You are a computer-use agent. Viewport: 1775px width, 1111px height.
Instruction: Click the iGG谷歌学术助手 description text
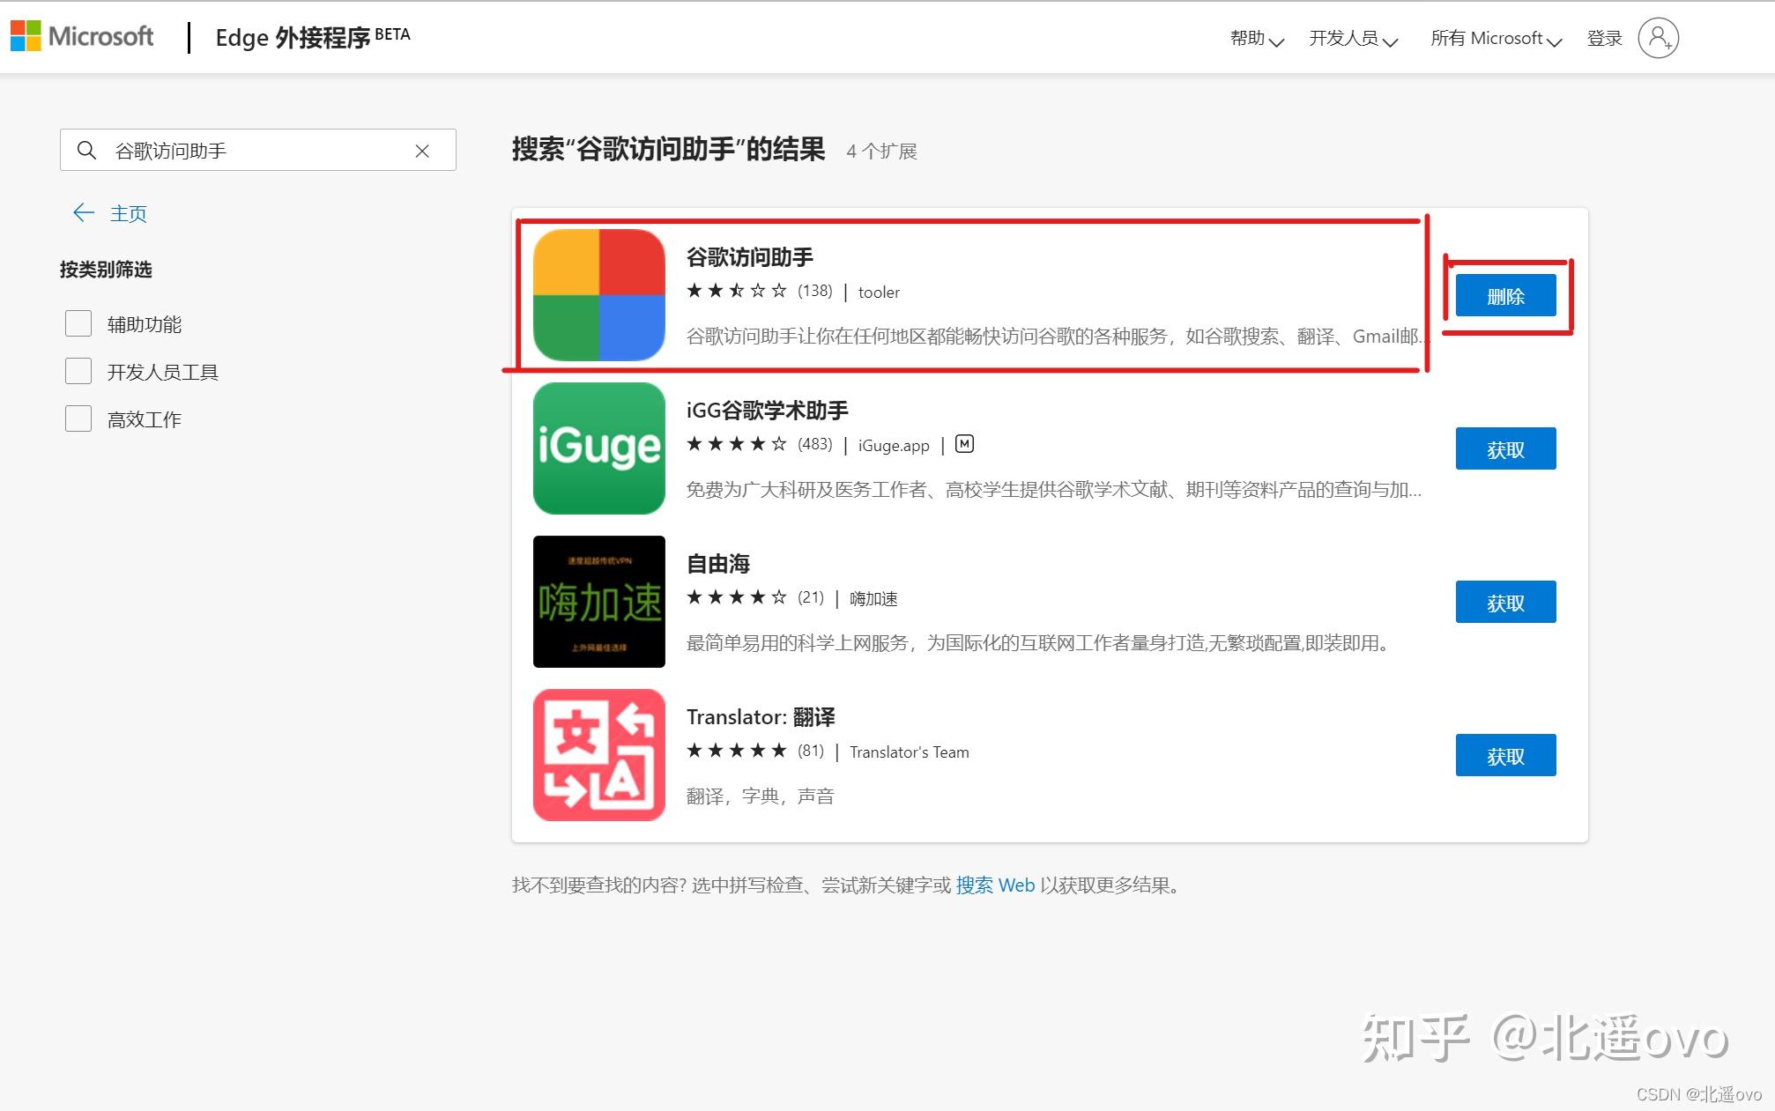pos(1054,490)
